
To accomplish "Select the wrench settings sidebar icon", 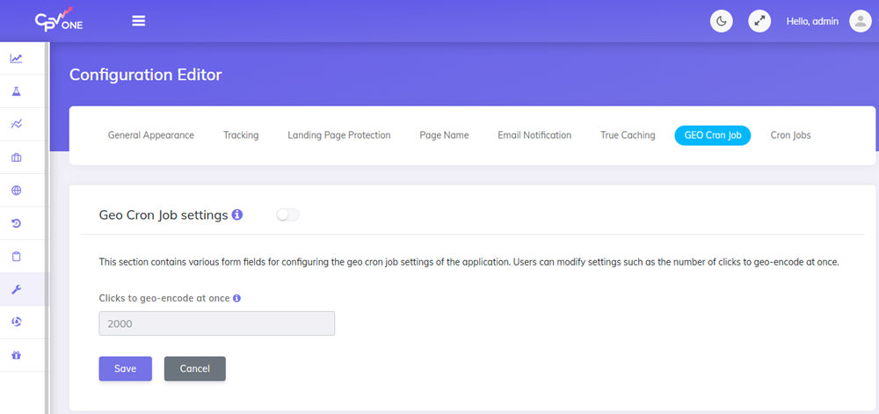I will (16, 289).
